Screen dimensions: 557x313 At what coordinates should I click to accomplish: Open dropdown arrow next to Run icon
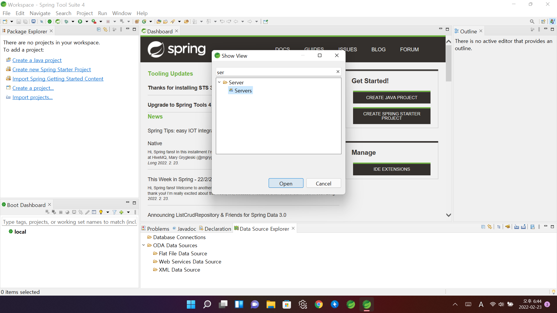pos(87,21)
